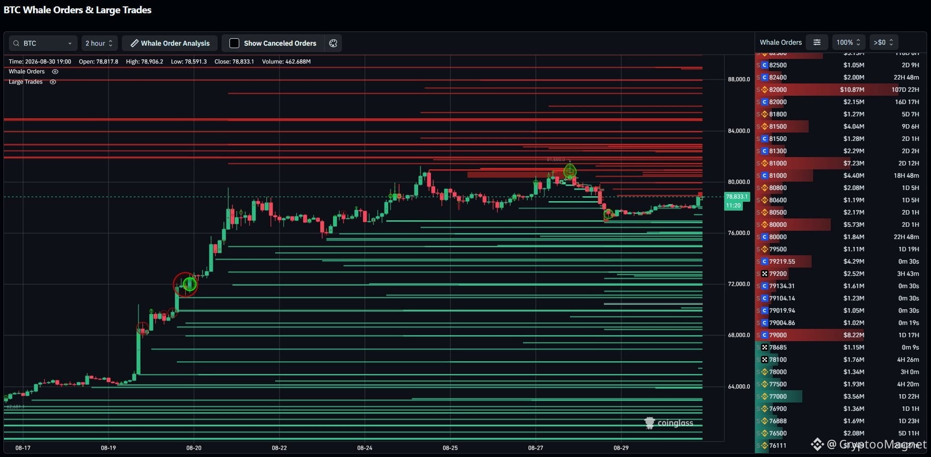Screen dimensions: 931x457
Task: Select the 79019.94 price row
Action: [841, 311]
